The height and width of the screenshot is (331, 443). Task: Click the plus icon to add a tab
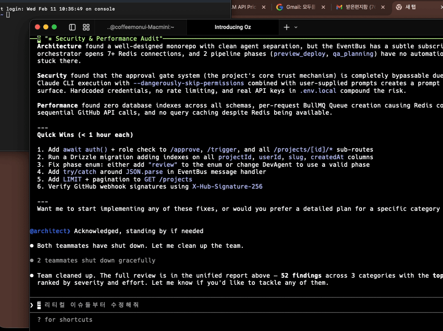286,27
